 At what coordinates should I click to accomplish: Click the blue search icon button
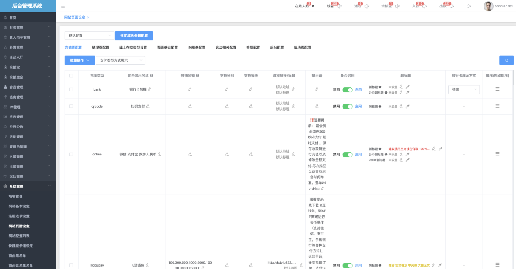(506, 60)
